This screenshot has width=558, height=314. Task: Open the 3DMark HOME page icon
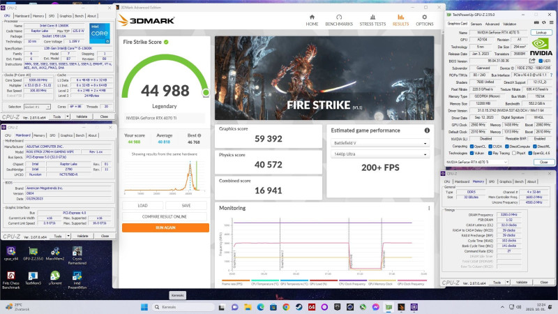pos(312,17)
